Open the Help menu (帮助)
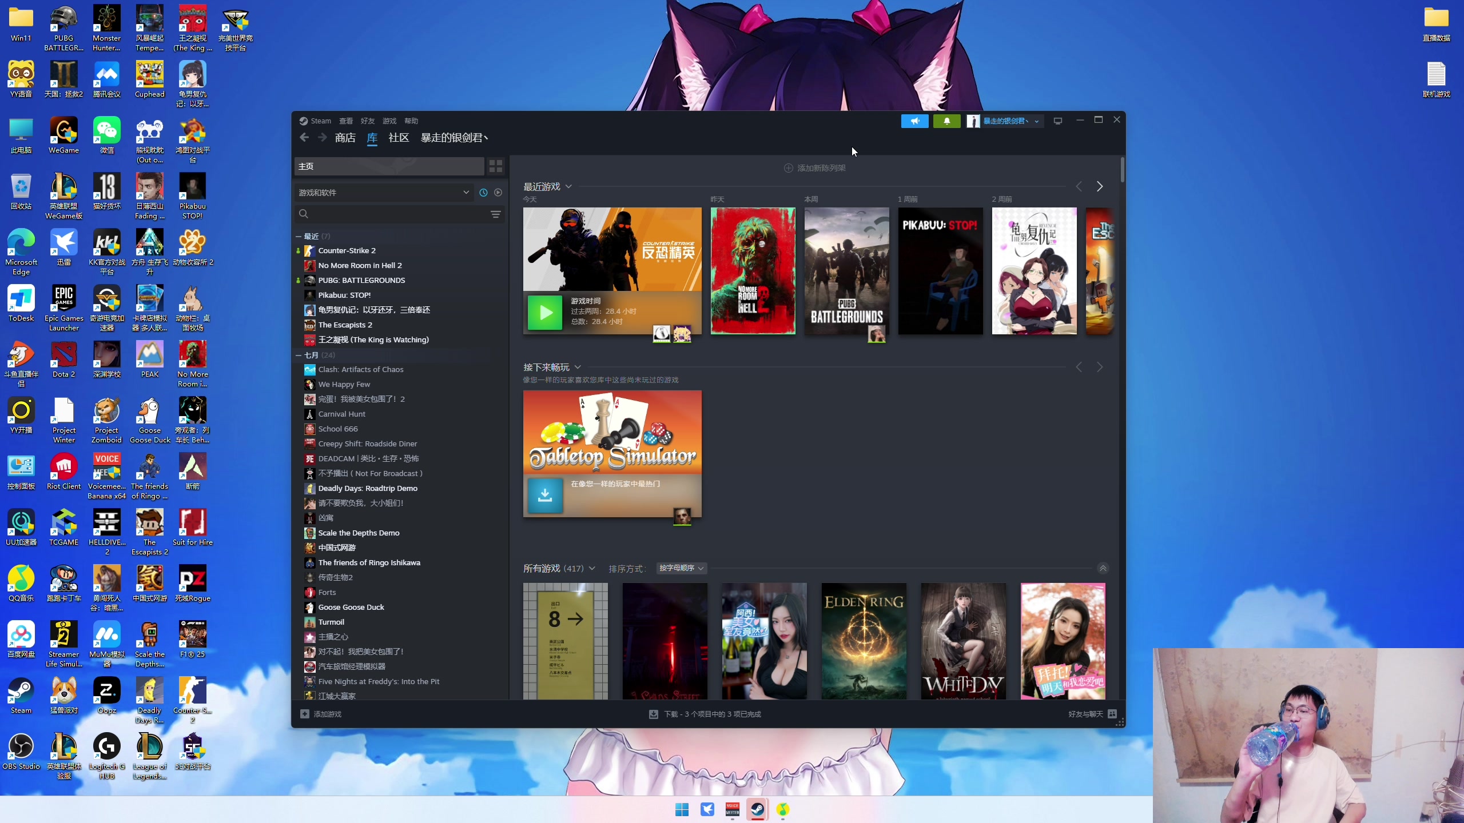 click(411, 121)
